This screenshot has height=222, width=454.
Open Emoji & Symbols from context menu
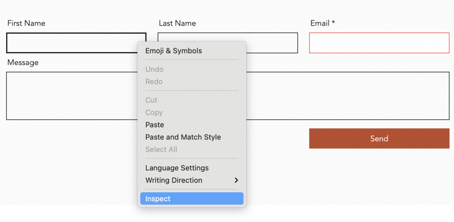pos(173,51)
